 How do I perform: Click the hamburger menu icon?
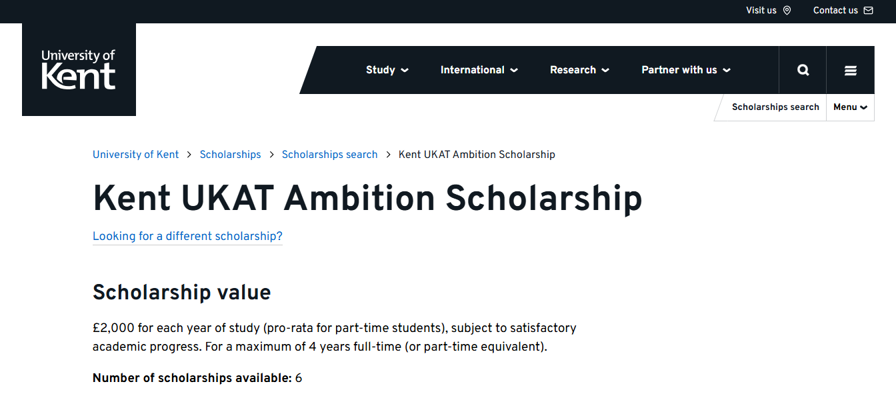click(x=850, y=69)
